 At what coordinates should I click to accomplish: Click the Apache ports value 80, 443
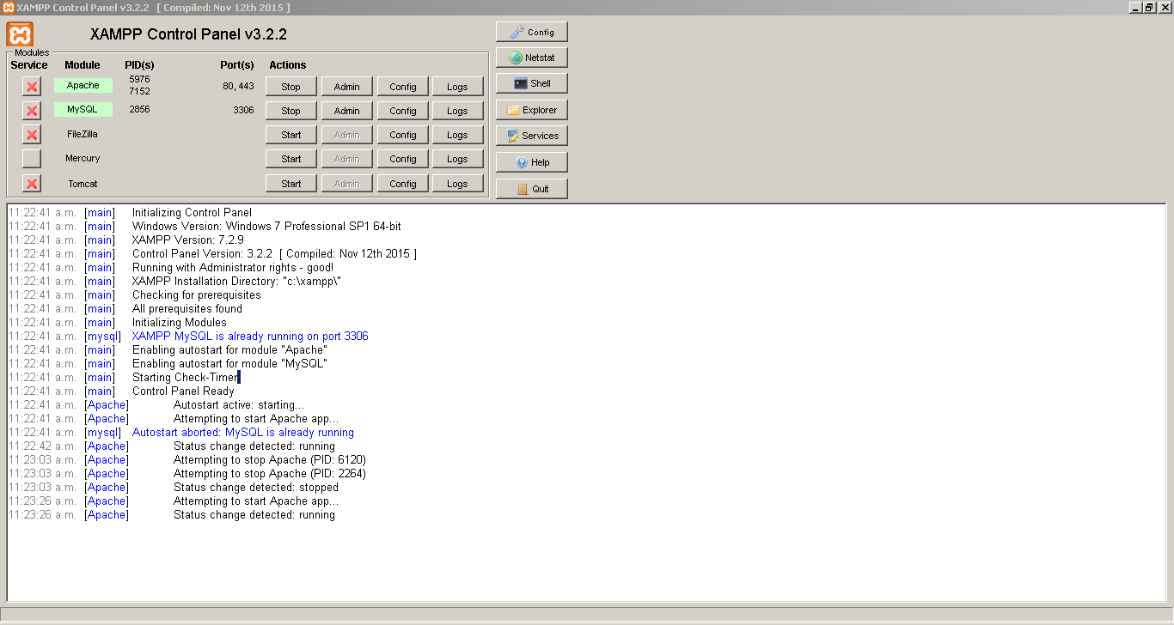238,86
